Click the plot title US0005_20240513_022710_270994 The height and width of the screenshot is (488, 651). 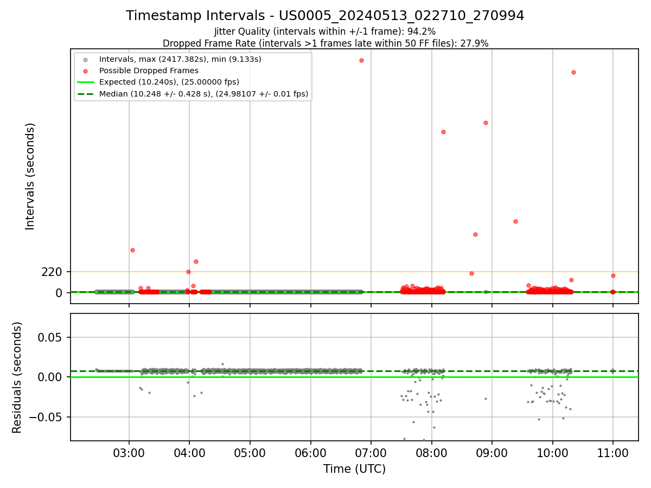(325, 16)
